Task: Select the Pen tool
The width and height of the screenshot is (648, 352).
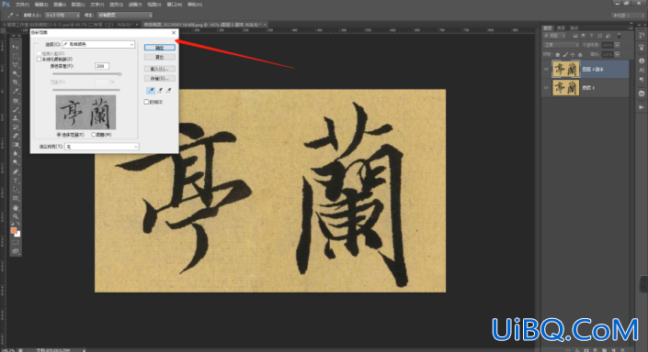Action: coord(16,171)
